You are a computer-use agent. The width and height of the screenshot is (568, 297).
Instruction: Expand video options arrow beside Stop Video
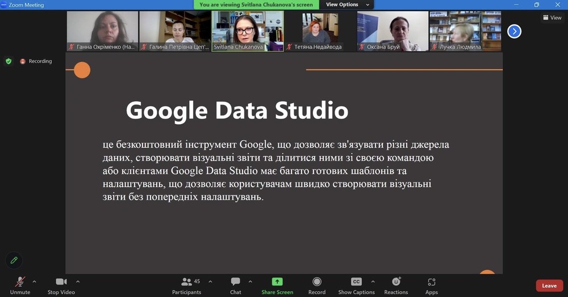click(x=78, y=281)
